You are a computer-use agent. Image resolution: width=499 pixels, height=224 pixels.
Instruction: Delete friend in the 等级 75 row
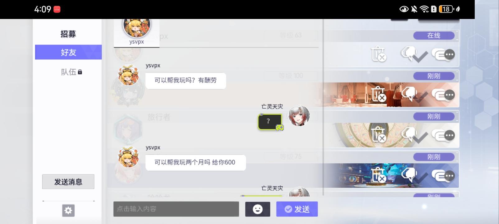(x=378, y=175)
